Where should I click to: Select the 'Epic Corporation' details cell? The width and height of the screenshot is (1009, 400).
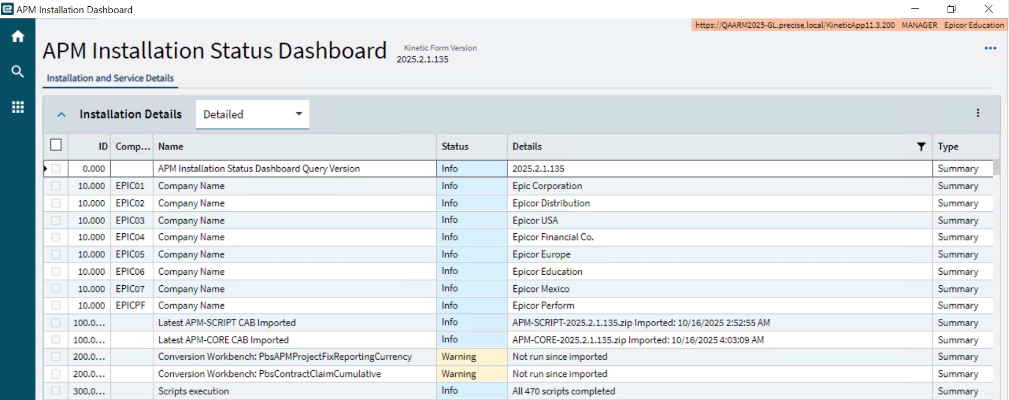click(x=720, y=186)
